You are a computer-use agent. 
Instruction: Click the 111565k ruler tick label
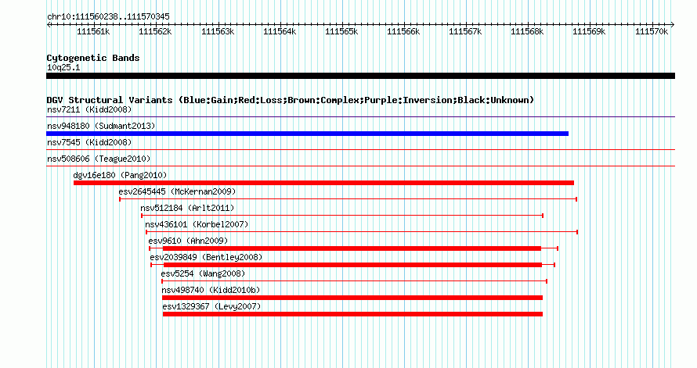(341, 31)
